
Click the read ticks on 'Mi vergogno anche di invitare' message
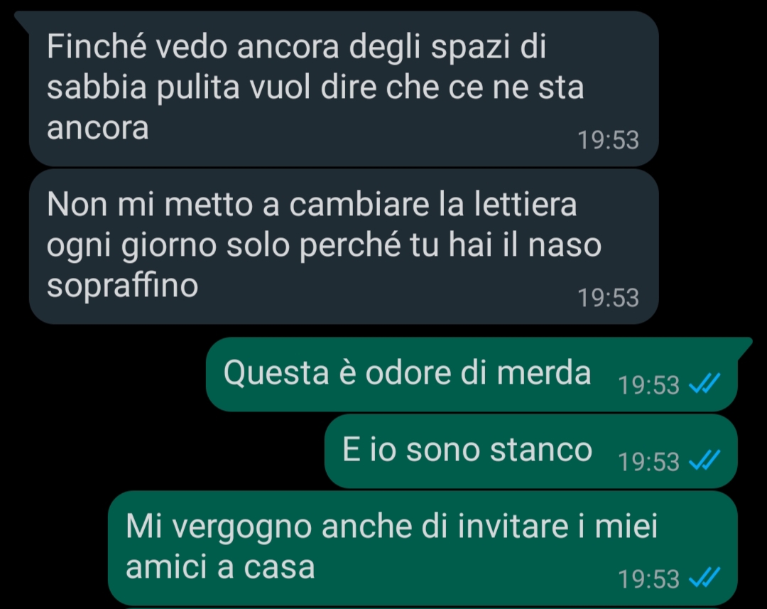coord(705,577)
